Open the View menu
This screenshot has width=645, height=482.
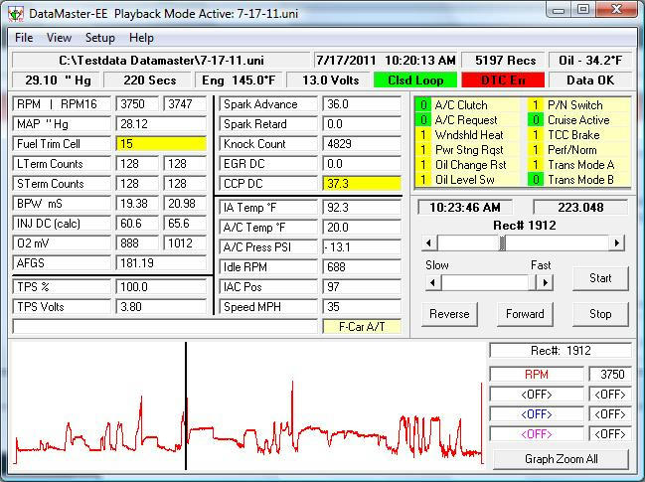pos(59,38)
